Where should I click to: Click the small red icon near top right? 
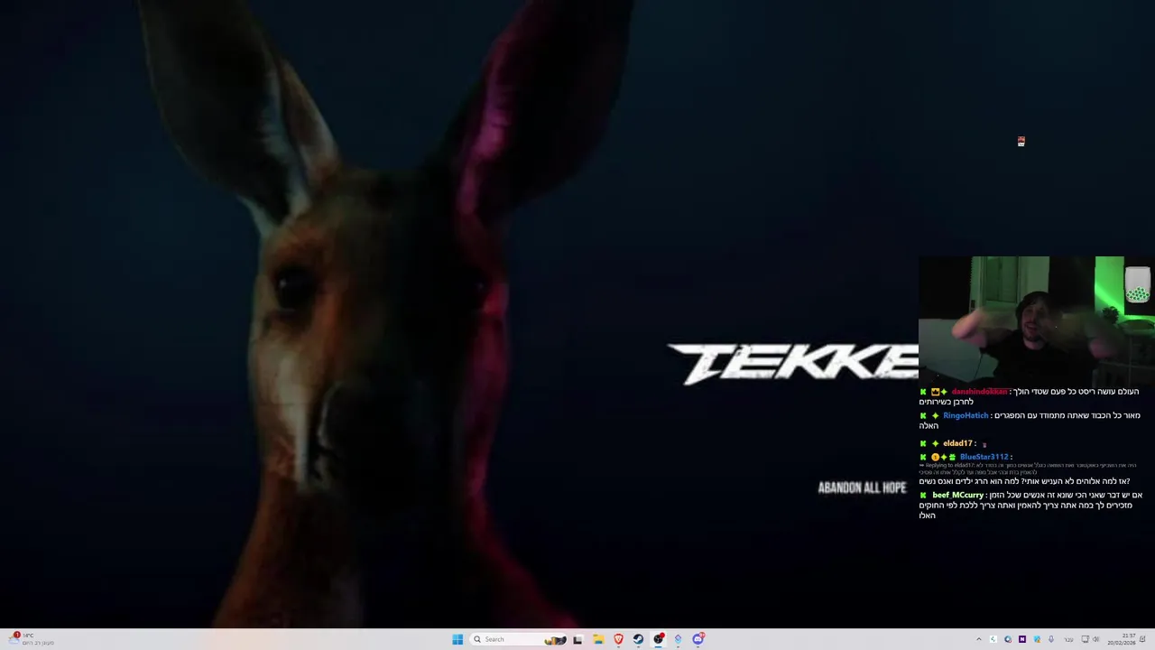(x=1021, y=142)
